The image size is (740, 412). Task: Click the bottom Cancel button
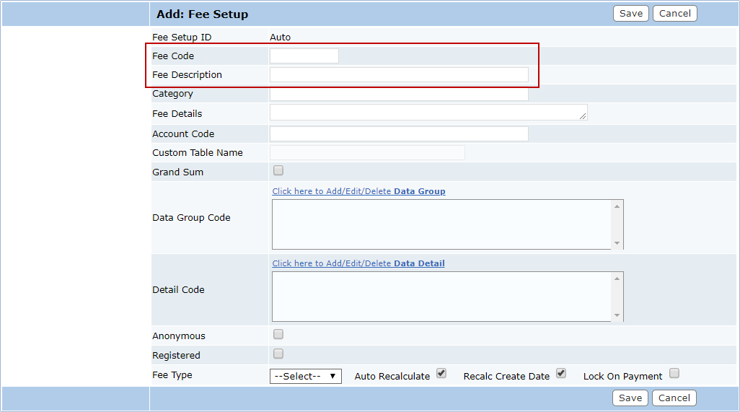click(674, 398)
